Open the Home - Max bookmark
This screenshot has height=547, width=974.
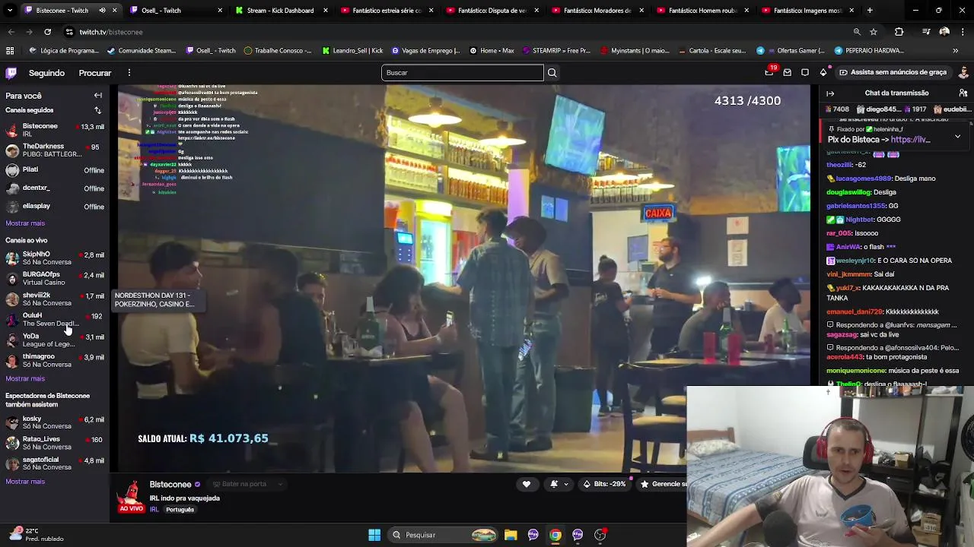[492, 51]
